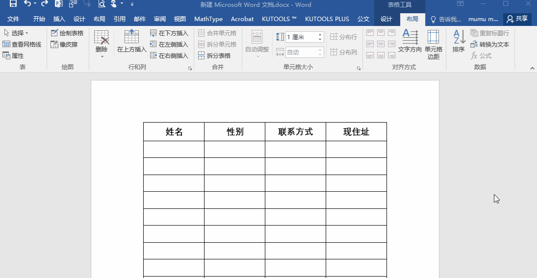The width and height of the screenshot is (537, 278).
Task: Click 合并单元格 merge cells
Action: pos(217,33)
